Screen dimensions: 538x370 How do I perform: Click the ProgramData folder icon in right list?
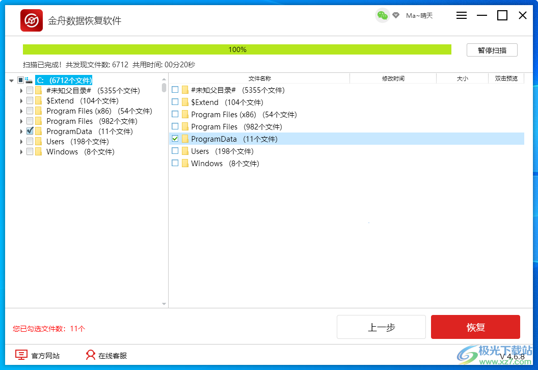coord(185,139)
